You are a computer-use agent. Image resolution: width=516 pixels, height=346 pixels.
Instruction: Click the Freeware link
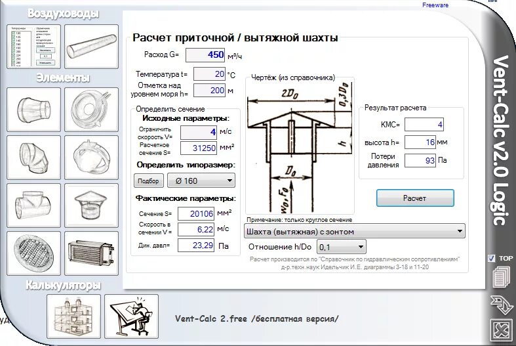[x=435, y=5]
